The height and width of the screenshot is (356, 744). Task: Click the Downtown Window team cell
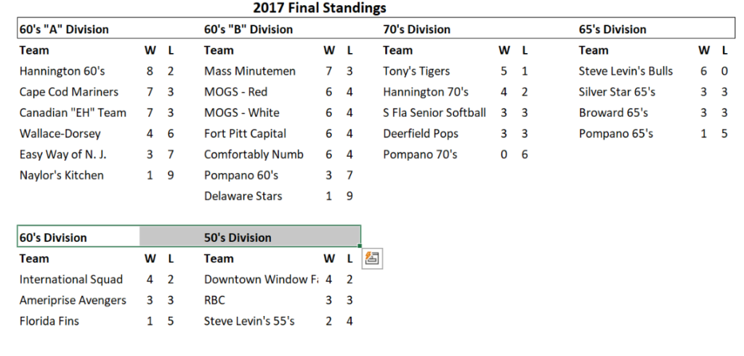(x=261, y=280)
